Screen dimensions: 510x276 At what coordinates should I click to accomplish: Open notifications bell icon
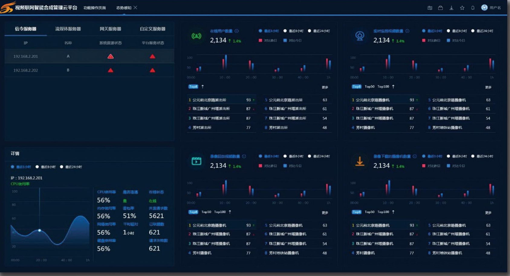click(x=473, y=8)
